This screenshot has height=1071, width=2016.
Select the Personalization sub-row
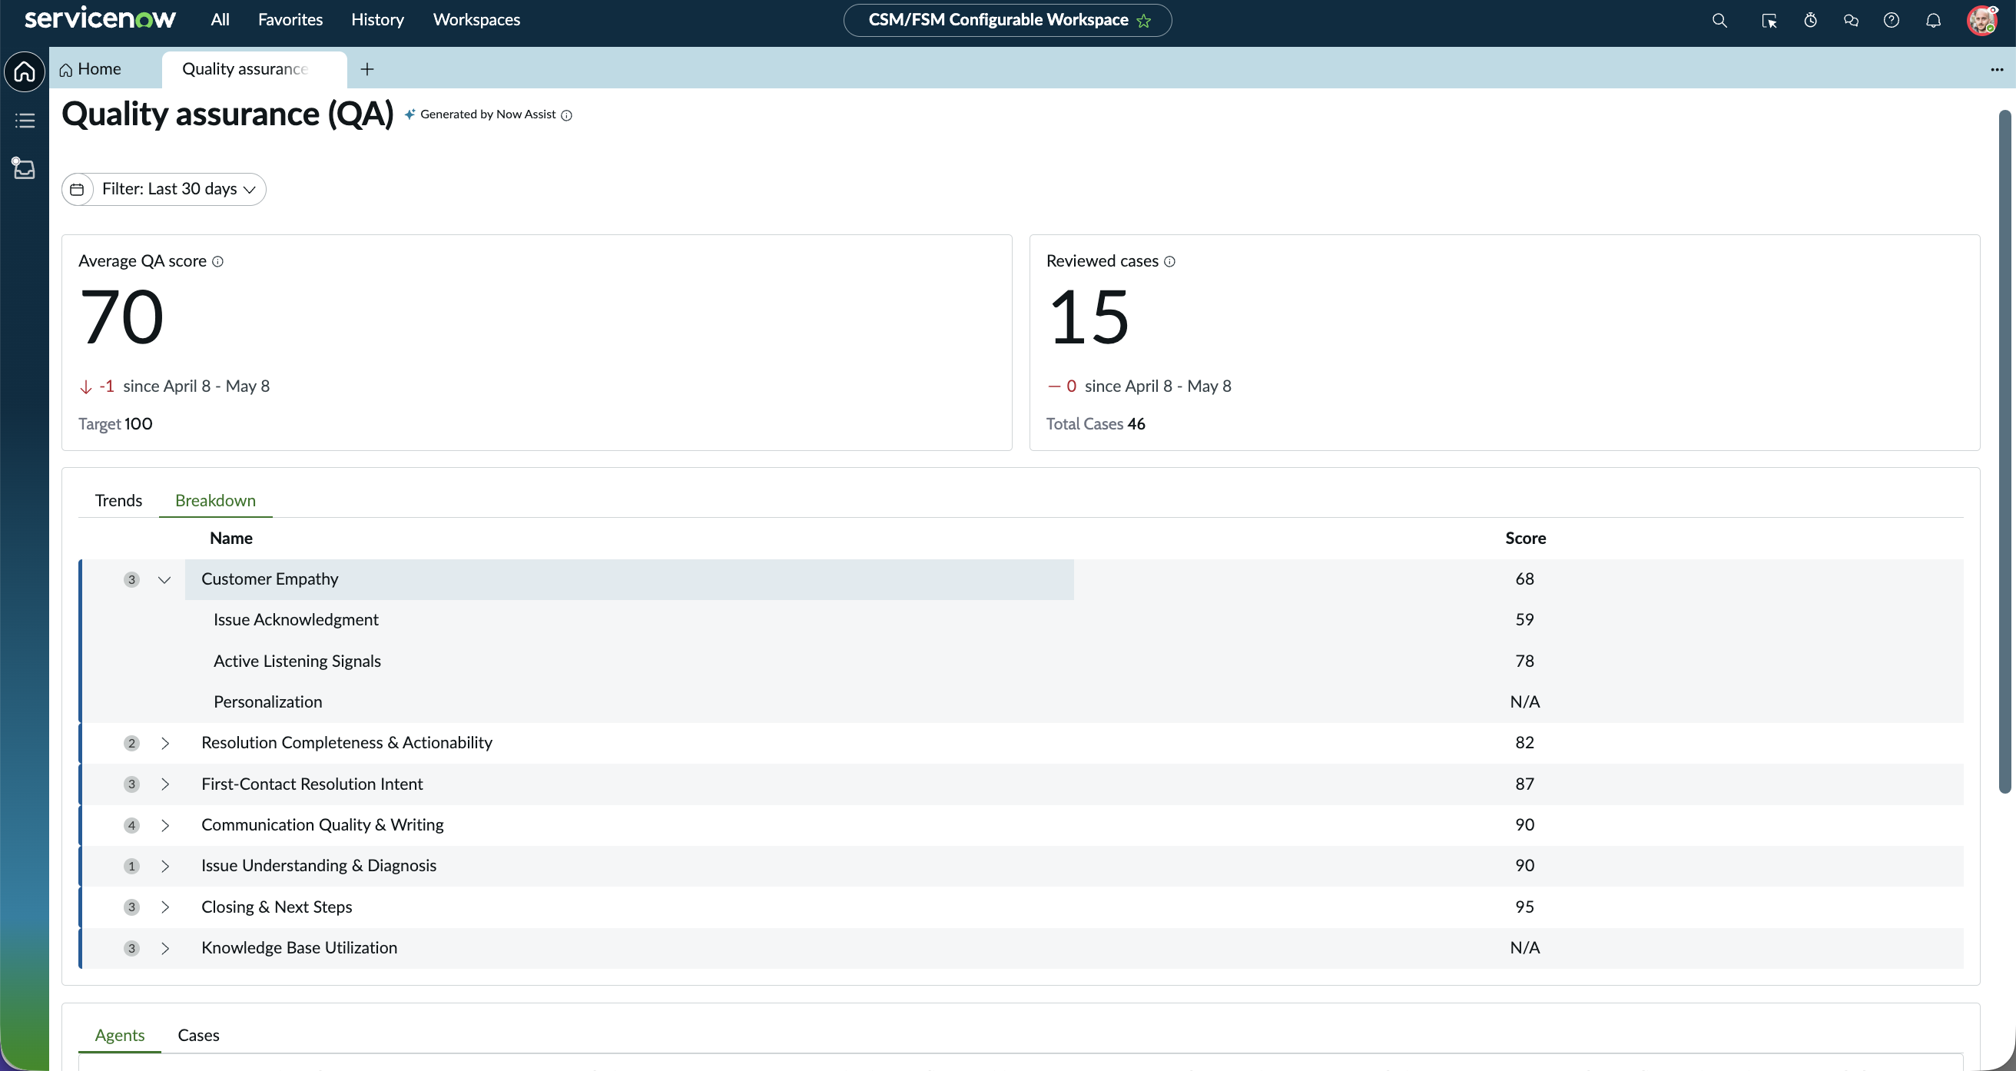click(x=1023, y=702)
